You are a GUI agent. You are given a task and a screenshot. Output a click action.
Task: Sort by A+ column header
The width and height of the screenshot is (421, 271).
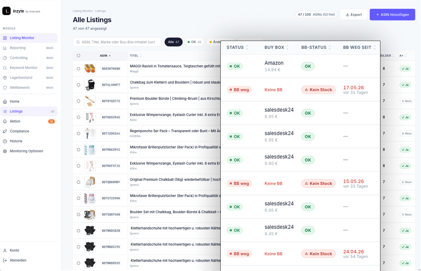tap(403, 56)
